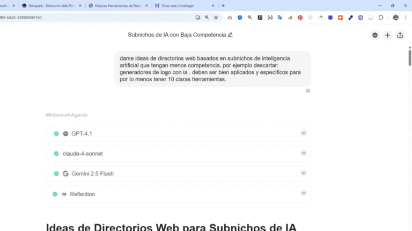Close the Mejores Herramientas tab
The image size is (412, 231).
146,5
